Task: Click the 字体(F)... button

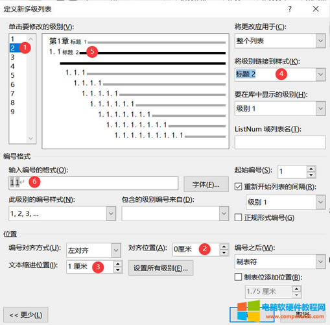Action: tap(206, 184)
